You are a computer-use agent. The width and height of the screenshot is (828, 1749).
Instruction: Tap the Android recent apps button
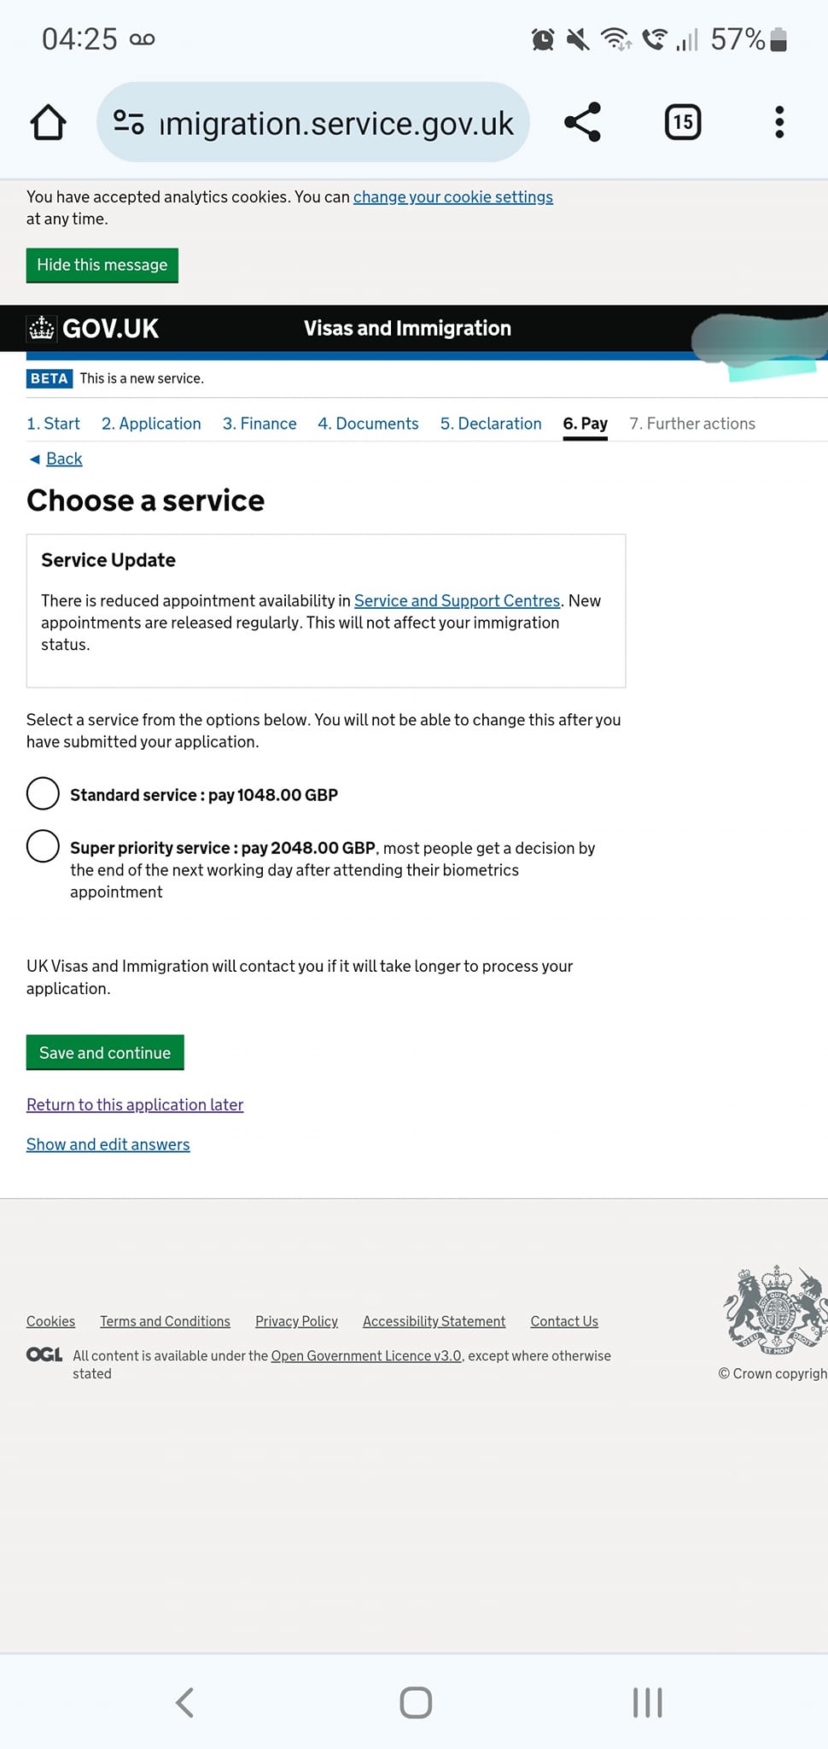click(x=647, y=1702)
